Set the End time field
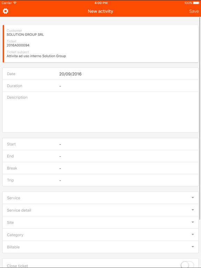Screen dimensions: 201x268 point(100,156)
